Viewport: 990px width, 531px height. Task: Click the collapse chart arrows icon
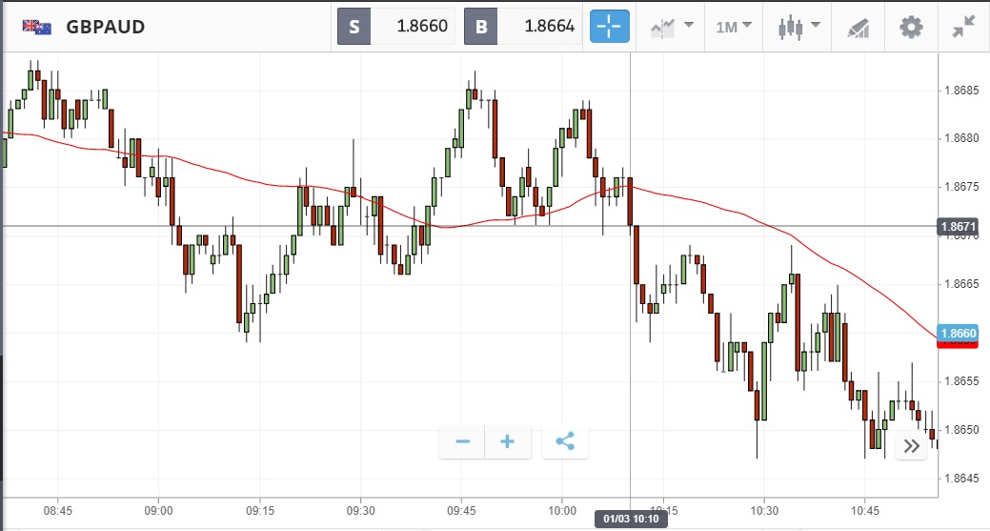click(x=963, y=27)
